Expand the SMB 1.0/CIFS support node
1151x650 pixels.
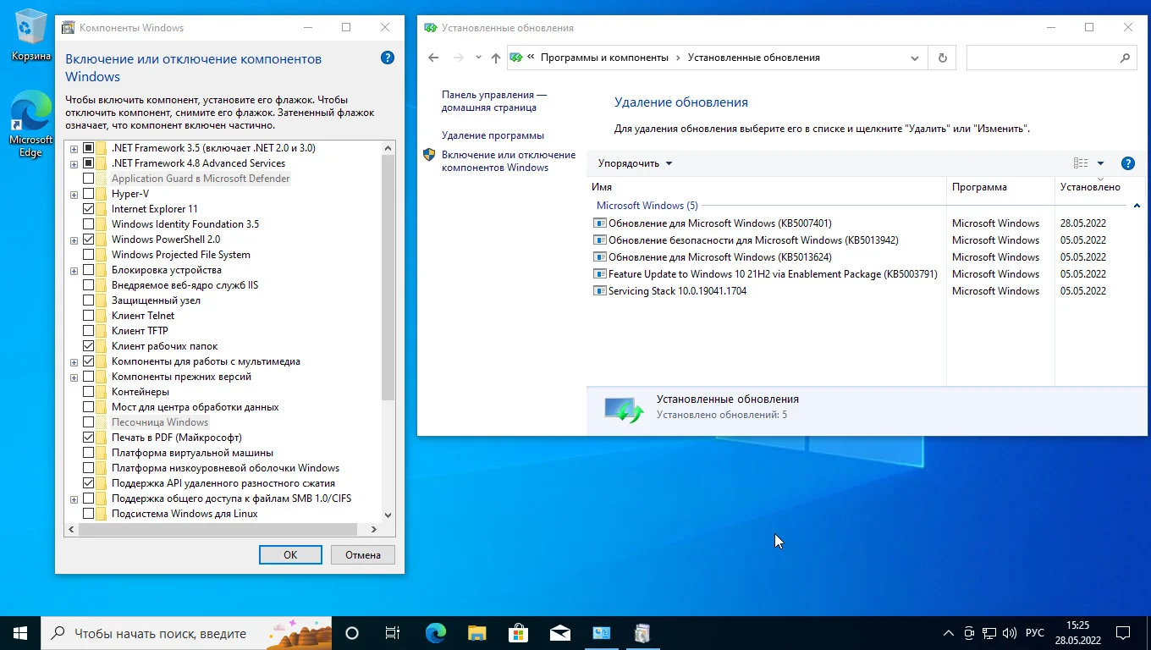coord(74,499)
